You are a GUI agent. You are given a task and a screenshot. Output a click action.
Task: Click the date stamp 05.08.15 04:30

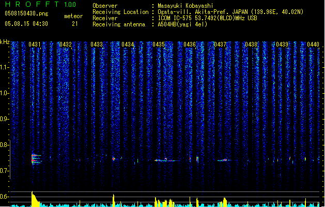[x=26, y=24]
